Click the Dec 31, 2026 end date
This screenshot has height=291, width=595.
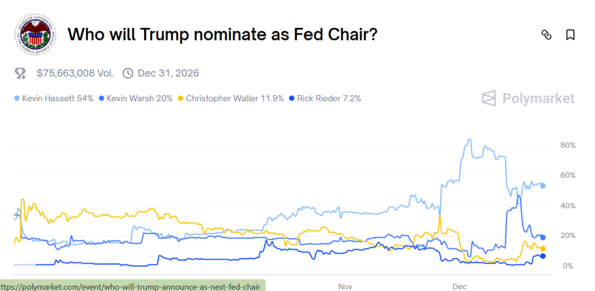pyautogui.click(x=168, y=73)
